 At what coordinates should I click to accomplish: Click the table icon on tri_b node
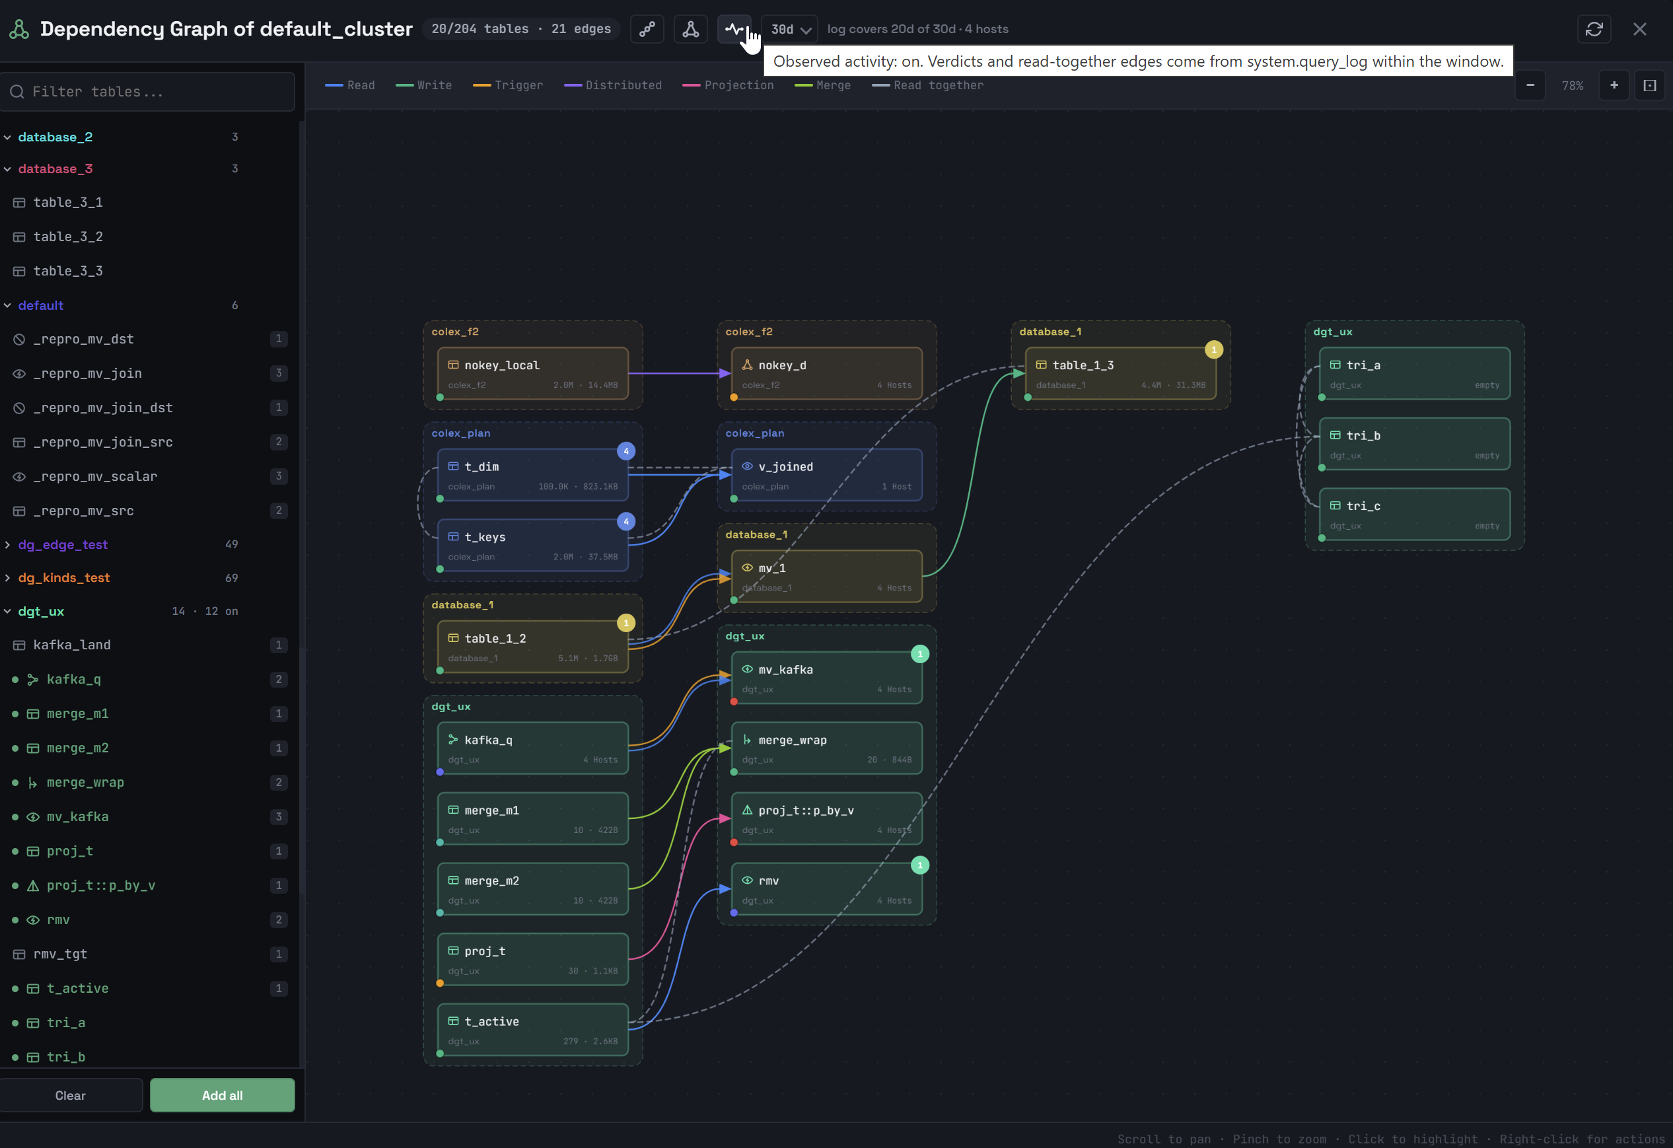pyautogui.click(x=1335, y=435)
